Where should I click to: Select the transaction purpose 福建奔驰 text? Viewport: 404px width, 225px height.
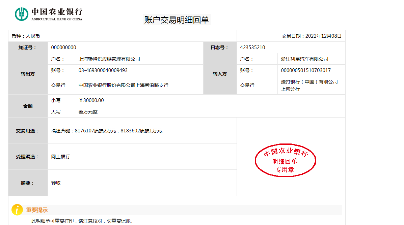coord(107,130)
